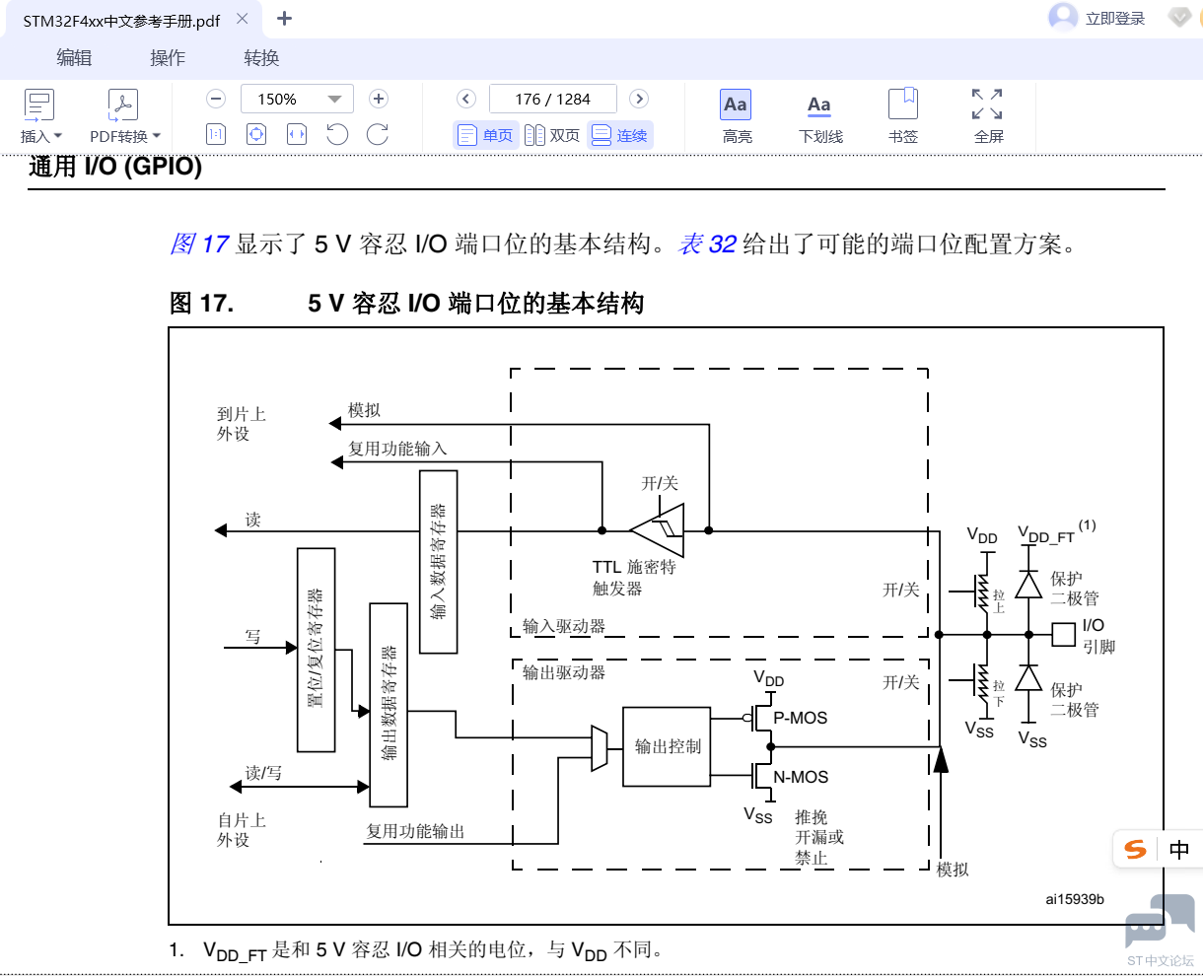Follow the 表 32 hyperlink
Screen dimensions: 1203x976
coord(708,244)
